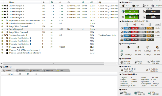Screen dimensions: 162x96
Task: Sort by the powergrid column header icon
Action: [x=44, y=2]
